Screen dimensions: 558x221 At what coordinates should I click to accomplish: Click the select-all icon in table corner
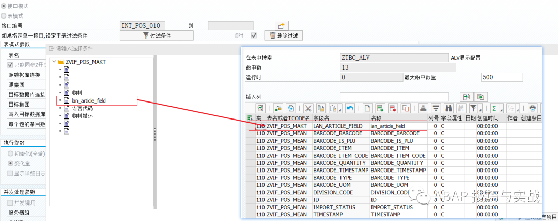[250, 118]
